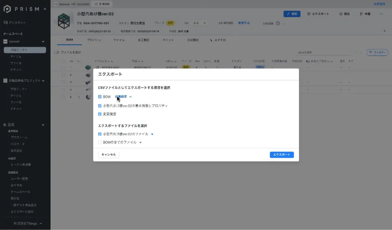
Task: Click the キャンセル button
Action: click(109, 154)
